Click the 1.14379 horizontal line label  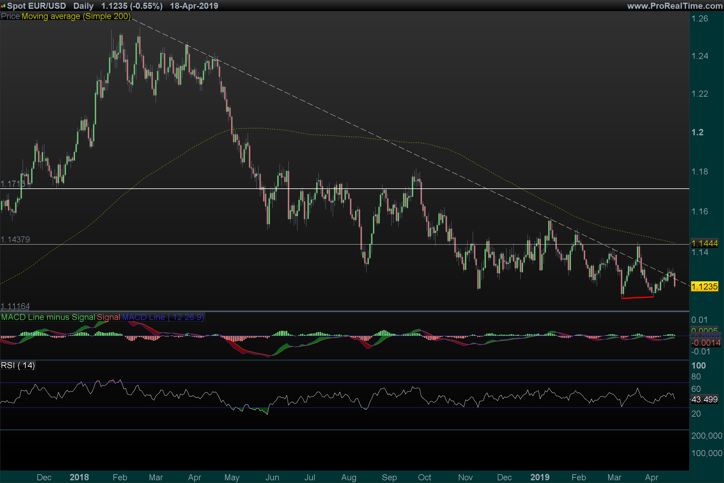15,240
